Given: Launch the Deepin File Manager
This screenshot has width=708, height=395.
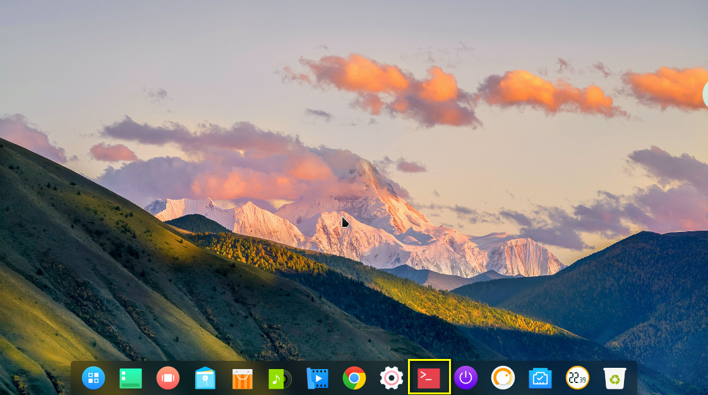Looking at the screenshot, I should pos(205,378).
